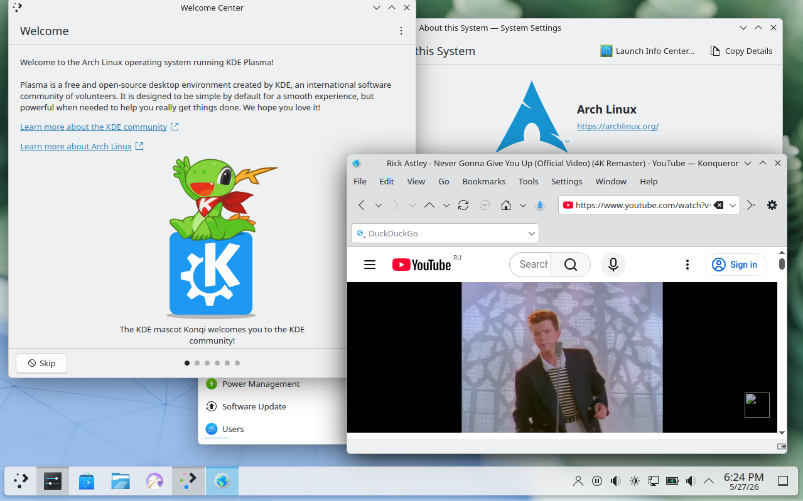Open the Konqueror gear menu
The image size is (803, 501).
point(772,205)
